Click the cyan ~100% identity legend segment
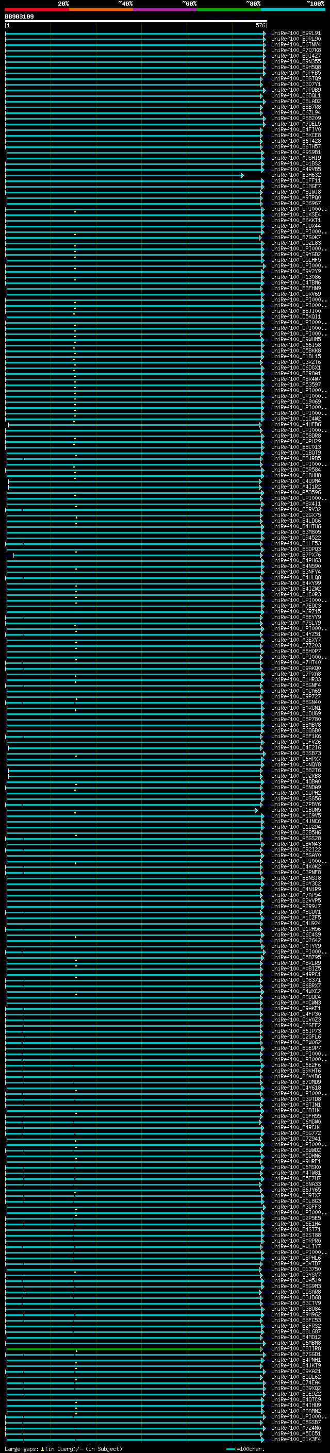 [293, 9]
